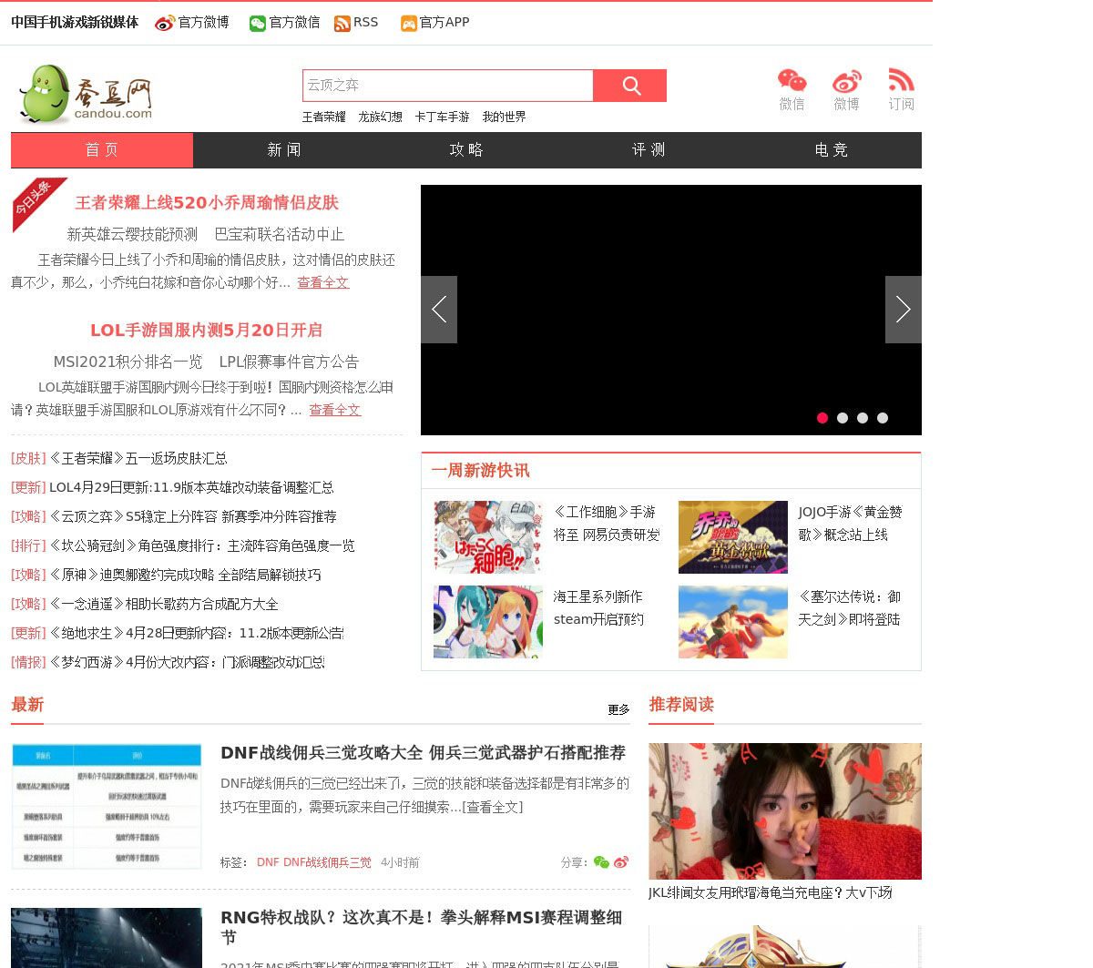Image resolution: width=1093 pixels, height=968 pixels.
Task: Click the large red WeChat icon in header
Action: (x=792, y=81)
